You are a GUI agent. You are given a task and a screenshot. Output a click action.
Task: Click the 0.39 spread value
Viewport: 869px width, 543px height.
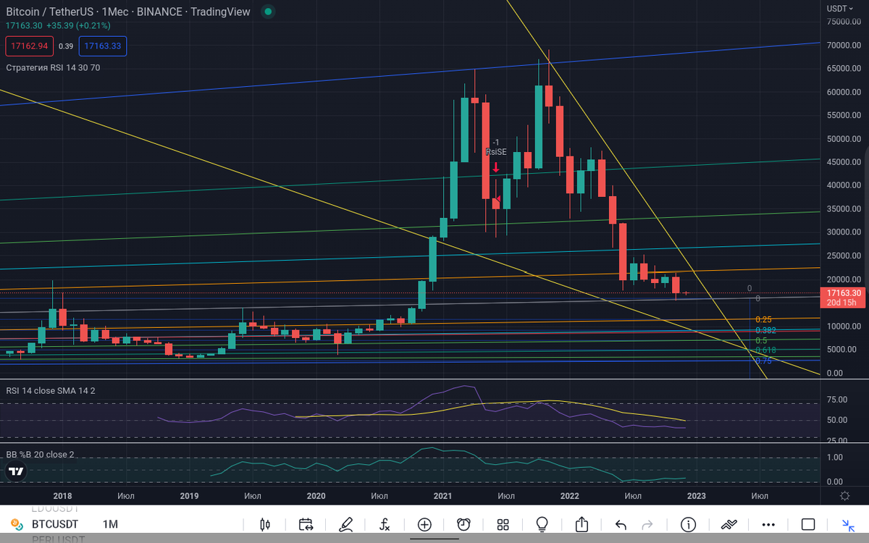click(x=66, y=46)
